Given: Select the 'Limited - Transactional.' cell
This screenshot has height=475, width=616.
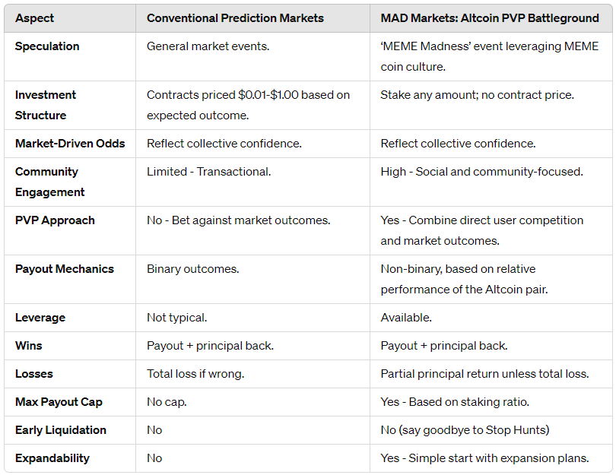Looking at the screenshot, I should tap(208, 172).
